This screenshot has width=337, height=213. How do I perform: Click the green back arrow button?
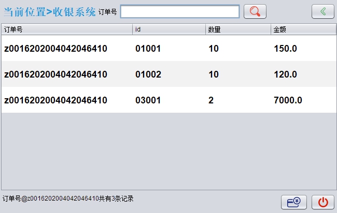pos(323,11)
